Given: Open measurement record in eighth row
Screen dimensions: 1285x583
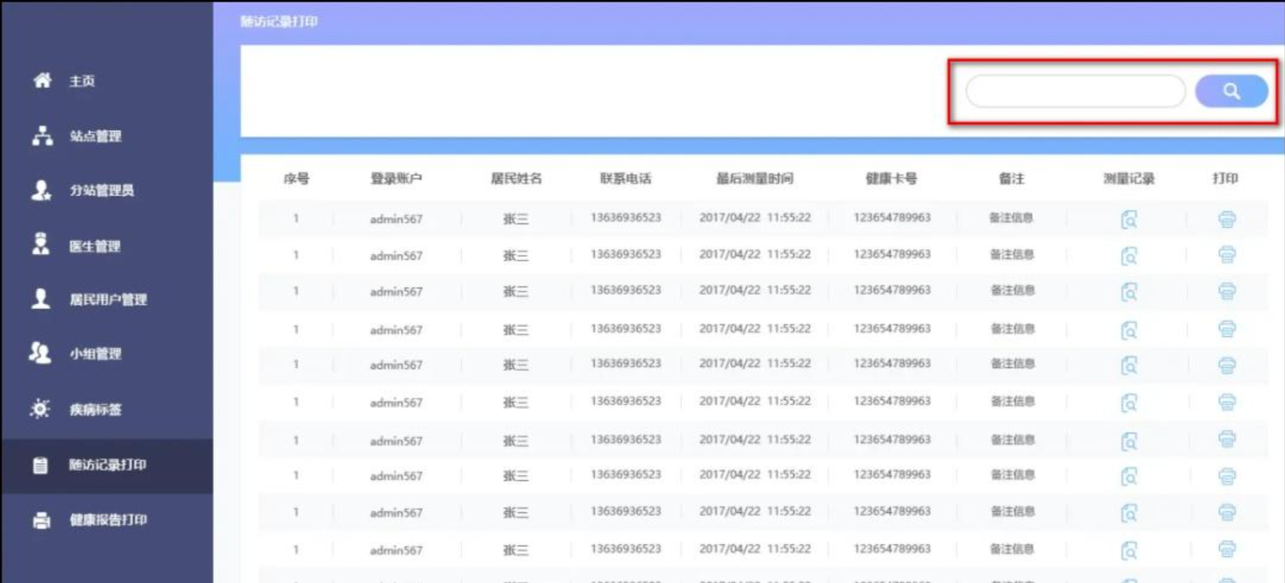Looking at the screenshot, I should click(1129, 476).
